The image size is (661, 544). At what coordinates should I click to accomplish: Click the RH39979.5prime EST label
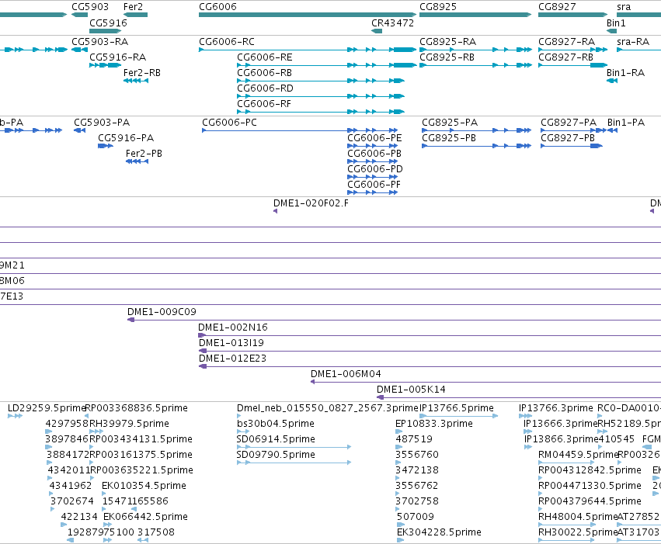129,424
